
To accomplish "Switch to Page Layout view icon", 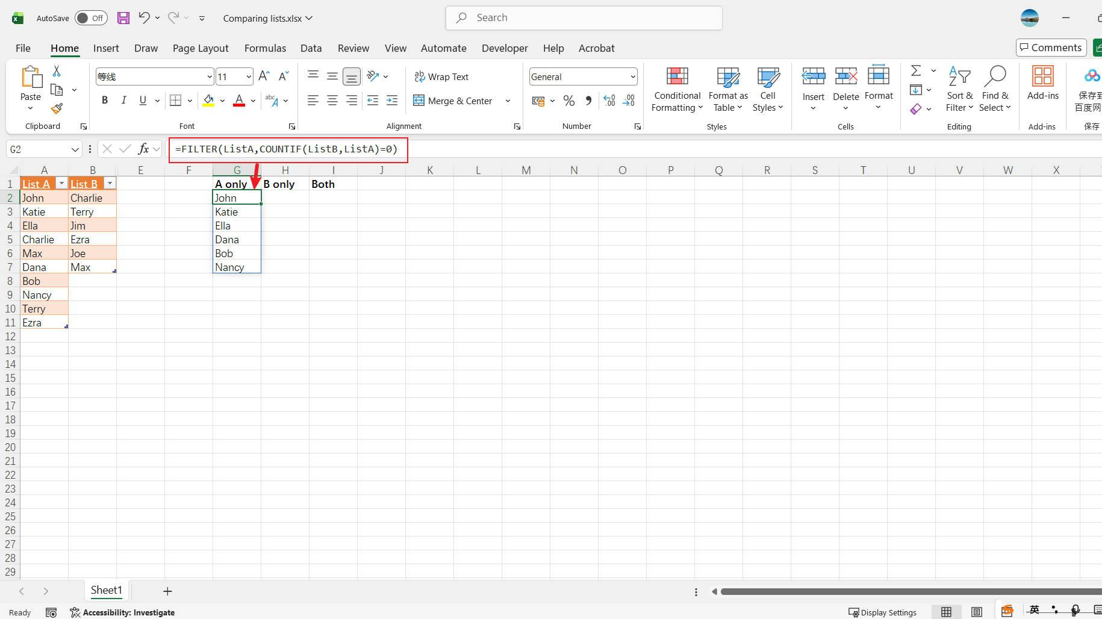I will [x=977, y=612].
